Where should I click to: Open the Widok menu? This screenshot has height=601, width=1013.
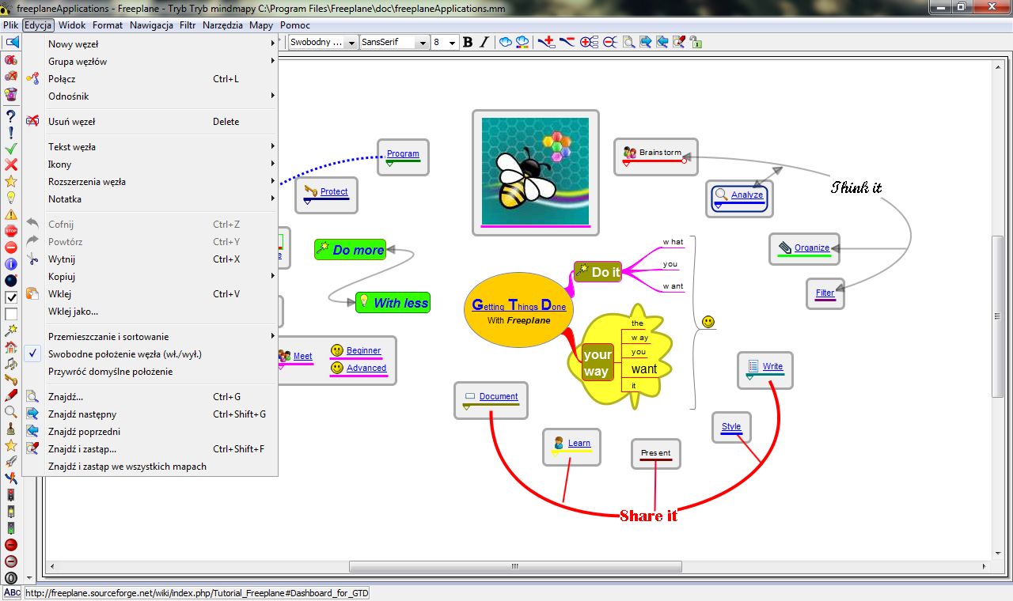72,25
